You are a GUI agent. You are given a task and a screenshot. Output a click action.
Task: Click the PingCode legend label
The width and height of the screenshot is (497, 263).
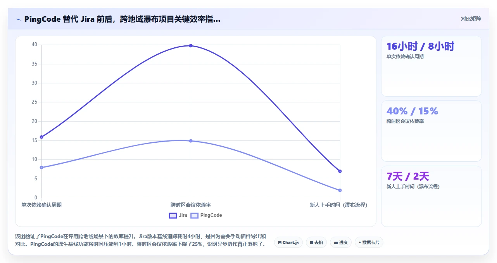tap(211, 215)
